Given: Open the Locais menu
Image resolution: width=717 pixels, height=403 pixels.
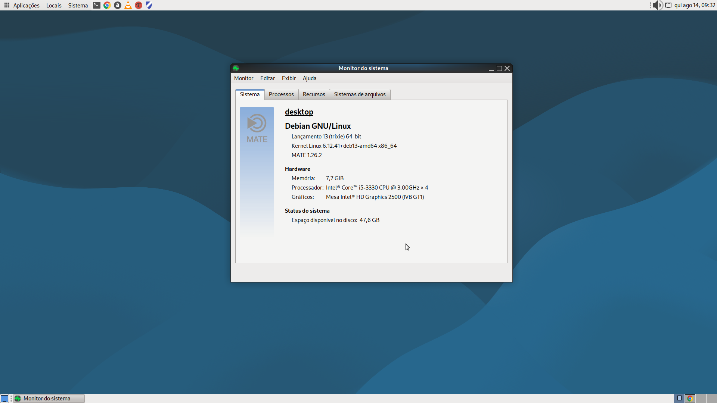Looking at the screenshot, I should pyautogui.click(x=54, y=5).
